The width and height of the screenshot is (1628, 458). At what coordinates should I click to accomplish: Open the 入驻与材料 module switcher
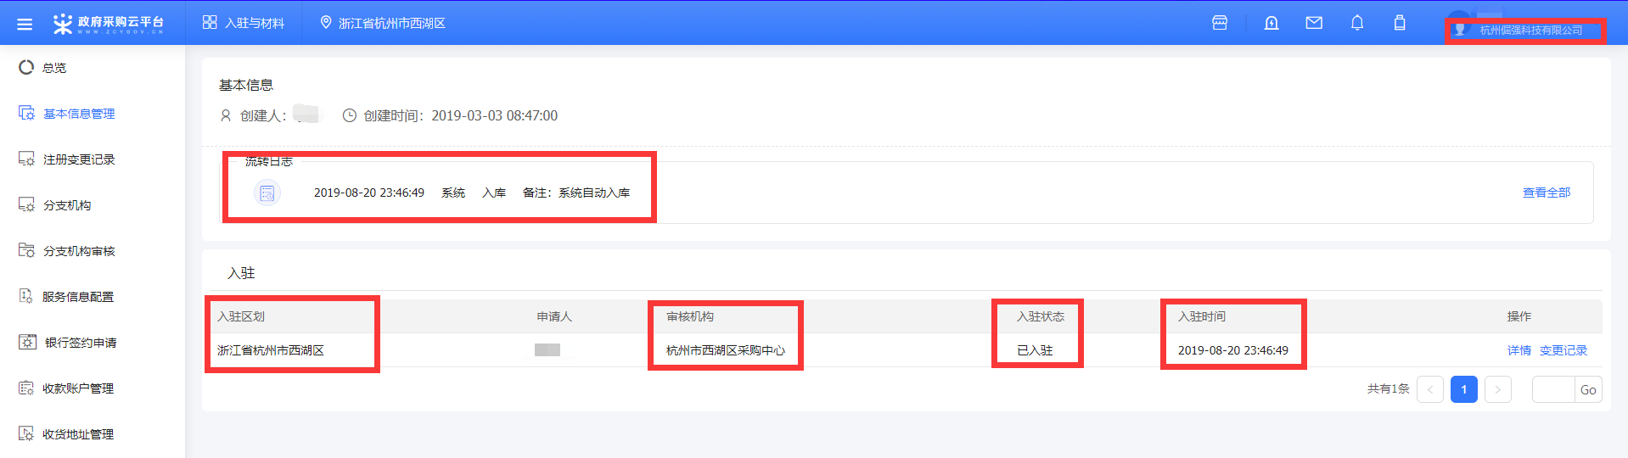tap(244, 23)
